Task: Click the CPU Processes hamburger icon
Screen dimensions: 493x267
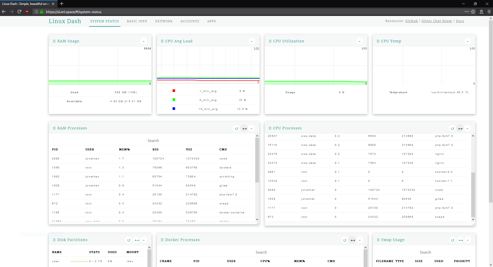Action: tap(270, 128)
